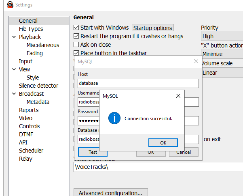Disable Restart the program if it crashes
Viewport: 243px width, 196px height.
pos(76,36)
